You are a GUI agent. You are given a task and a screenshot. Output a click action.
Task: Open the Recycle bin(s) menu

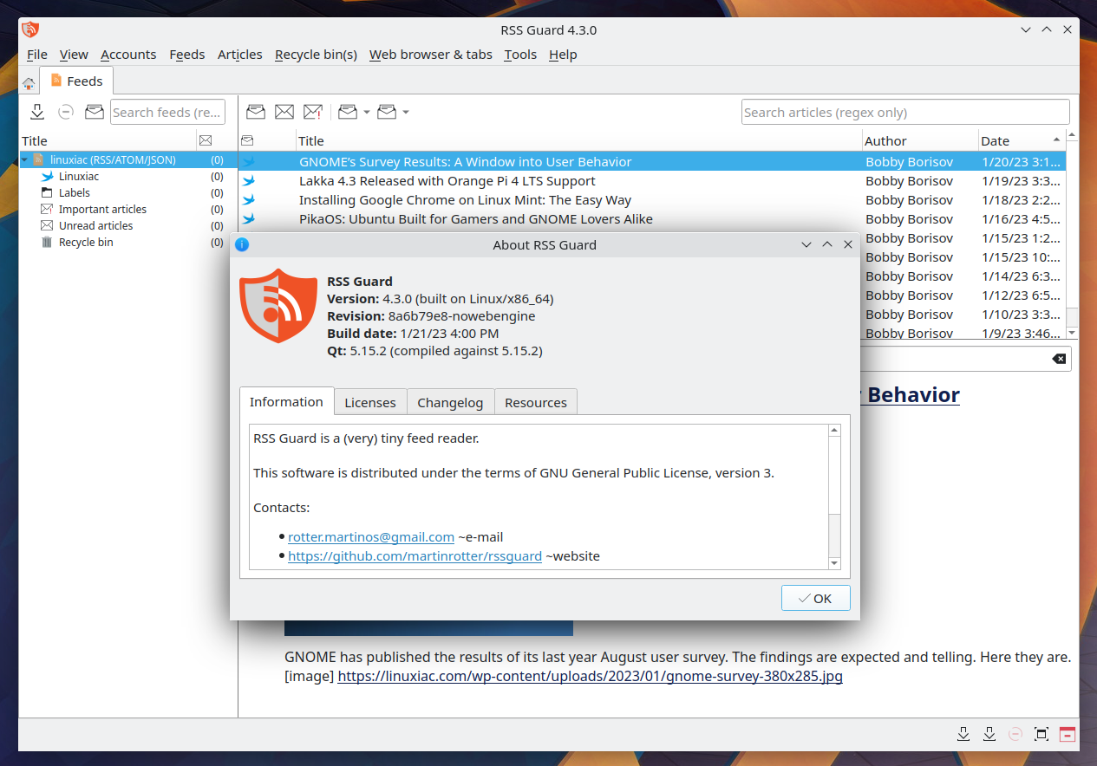[316, 55]
